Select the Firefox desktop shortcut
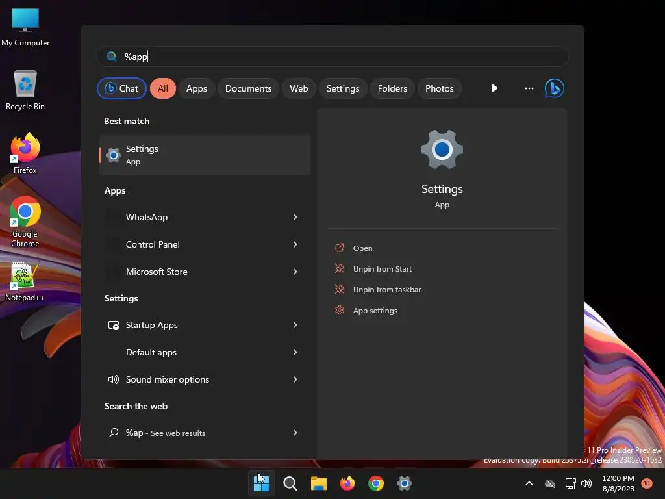 [25, 153]
